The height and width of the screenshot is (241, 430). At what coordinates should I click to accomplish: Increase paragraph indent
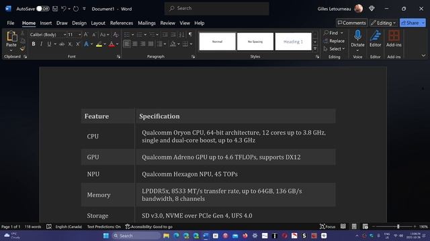point(173,34)
